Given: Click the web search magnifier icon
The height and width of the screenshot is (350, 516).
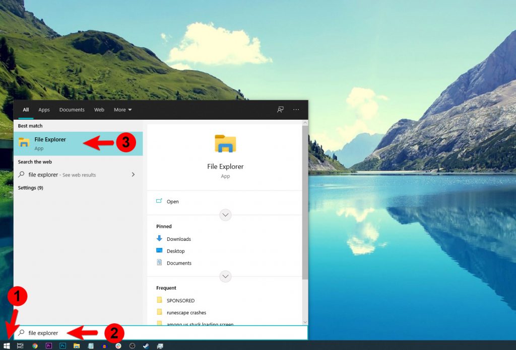Looking at the screenshot, I should point(21,174).
